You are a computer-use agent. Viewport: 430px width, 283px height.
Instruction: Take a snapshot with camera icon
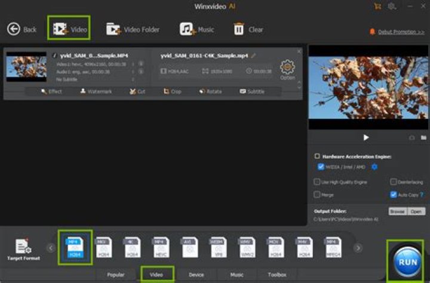pyautogui.click(x=412, y=138)
